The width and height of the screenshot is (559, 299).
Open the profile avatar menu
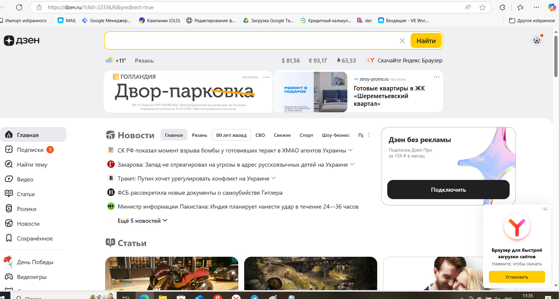click(x=537, y=40)
